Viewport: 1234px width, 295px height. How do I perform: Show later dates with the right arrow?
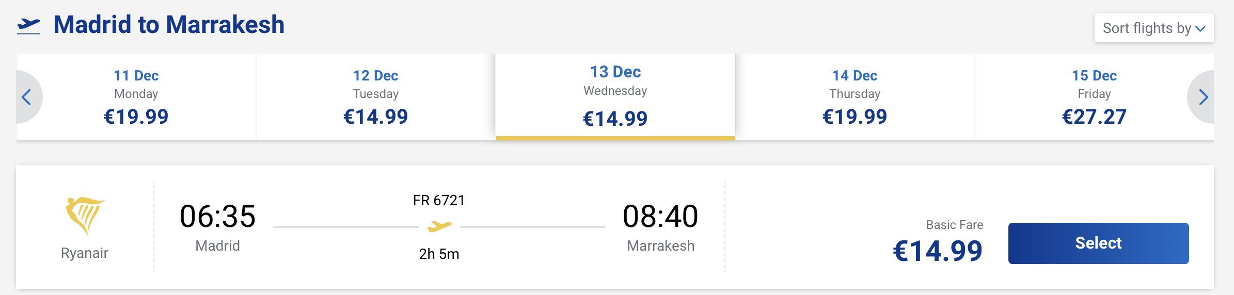[1203, 97]
